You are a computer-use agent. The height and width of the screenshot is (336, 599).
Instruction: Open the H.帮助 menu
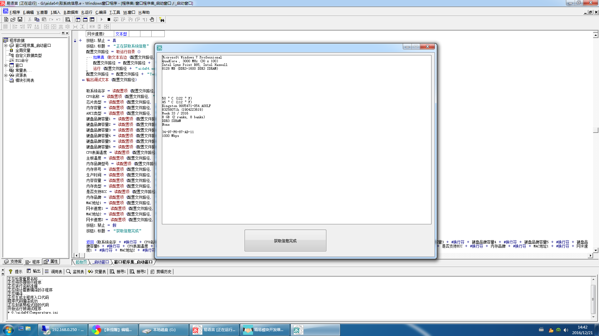144,12
